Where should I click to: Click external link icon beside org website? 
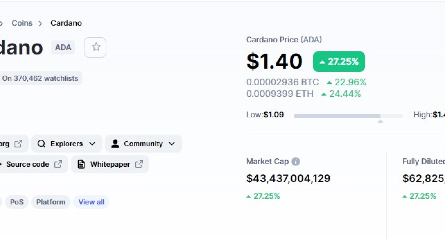tap(18, 144)
